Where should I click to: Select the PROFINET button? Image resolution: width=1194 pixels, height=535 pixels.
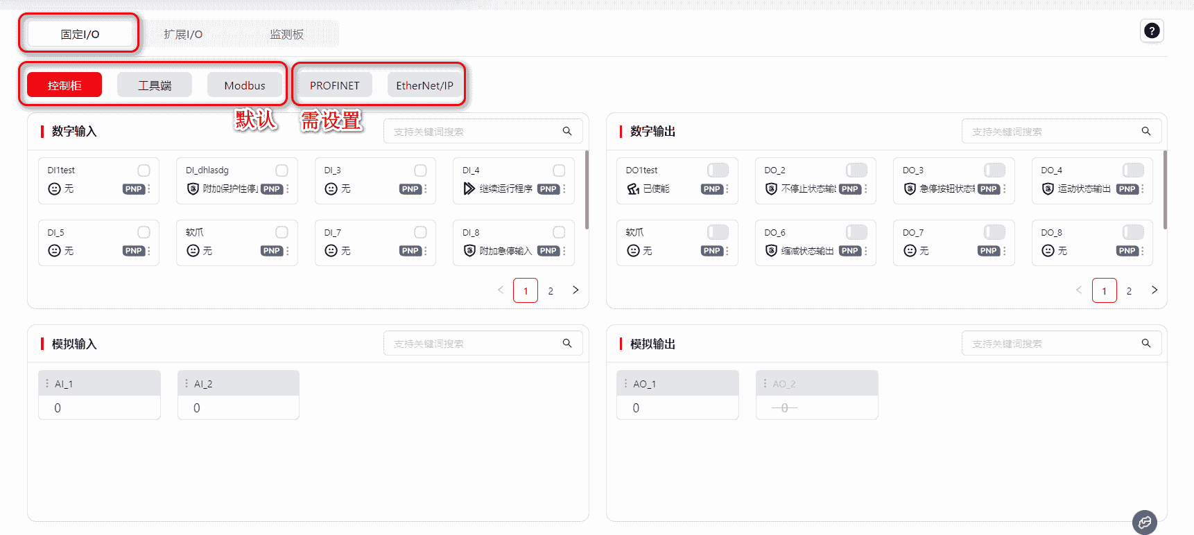(x=334, y=85)
